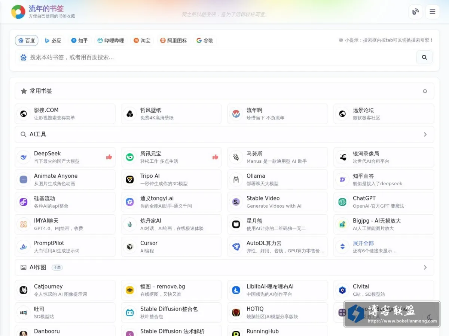Select the 必应 search engine tab

click(x=53, y=40)
